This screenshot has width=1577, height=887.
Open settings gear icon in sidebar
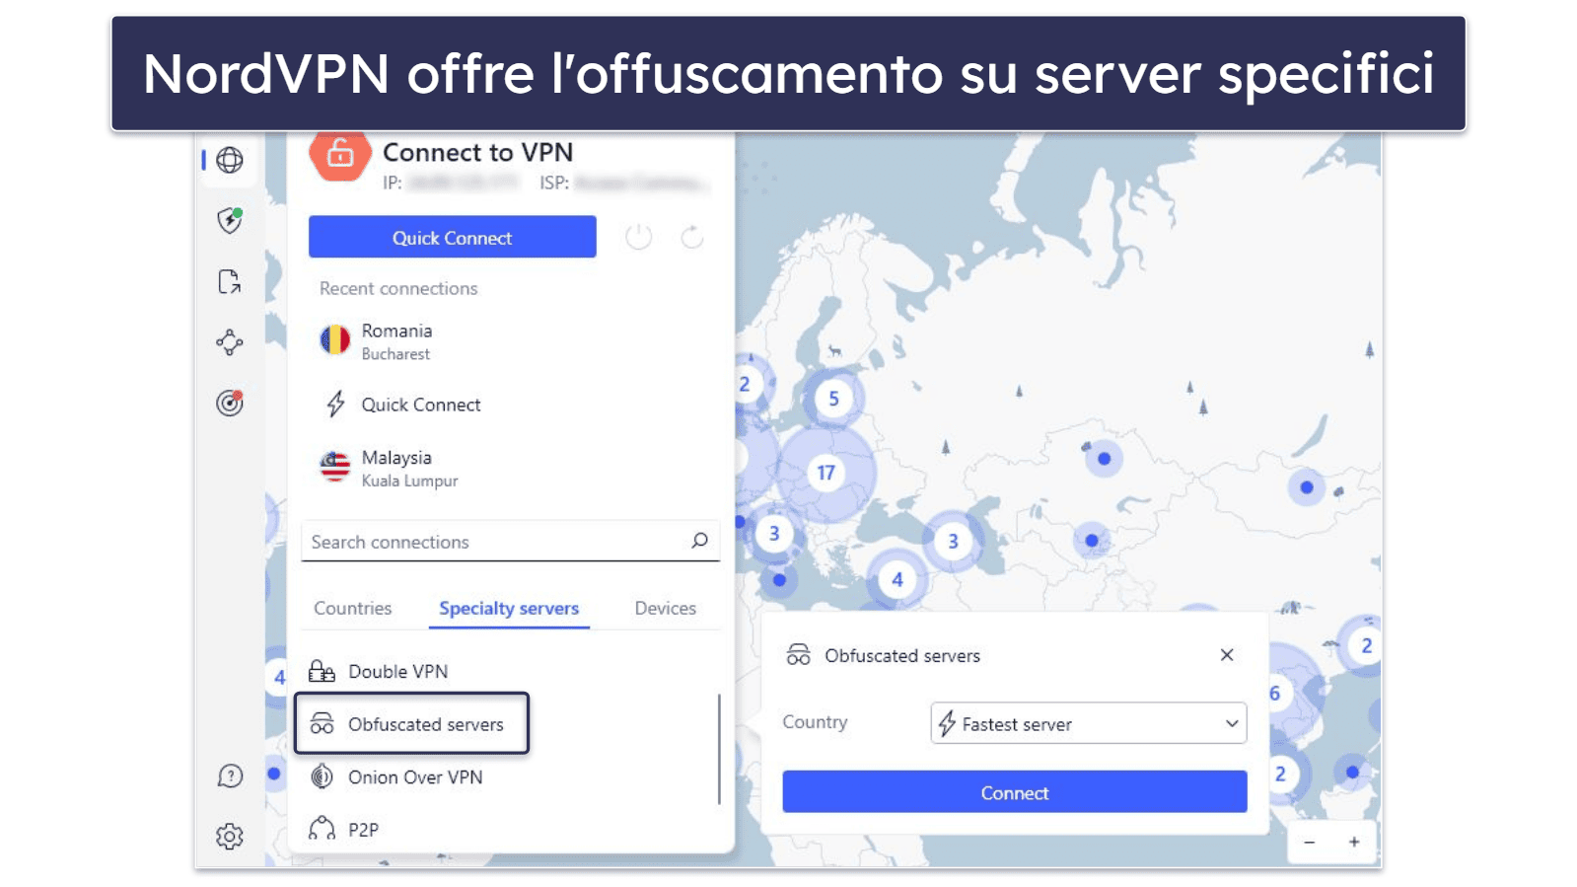click(x=230, y=837)
